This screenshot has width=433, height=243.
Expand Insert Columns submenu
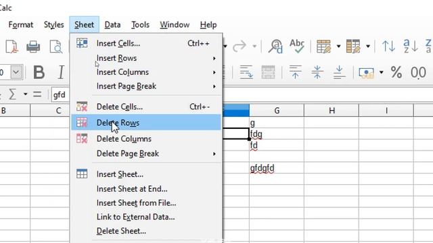(214, 72)
